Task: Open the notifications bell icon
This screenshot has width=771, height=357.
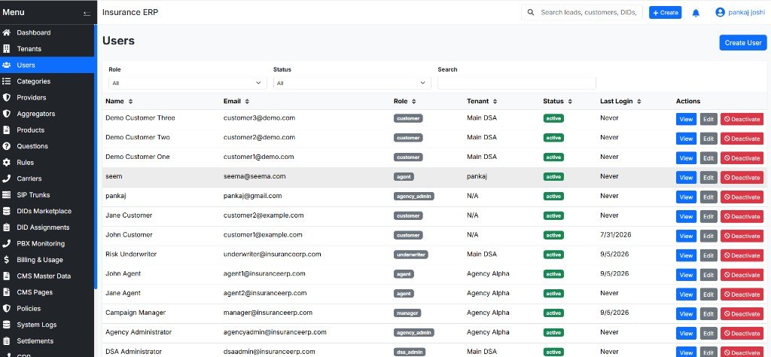Action: (696, 13)
